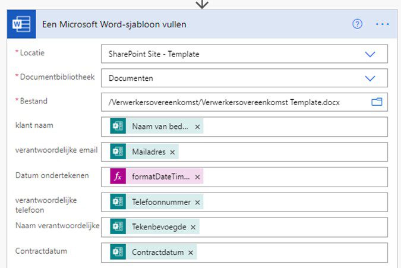This screenshot has width=401, height=268.
Task: Click the Forms icon on Mailadres token
Action: click(x=118, y=152)
